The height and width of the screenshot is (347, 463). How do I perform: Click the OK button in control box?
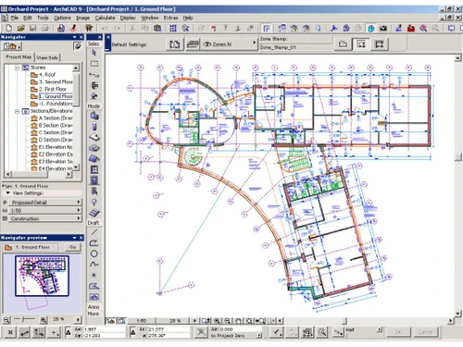click(398, 332)
